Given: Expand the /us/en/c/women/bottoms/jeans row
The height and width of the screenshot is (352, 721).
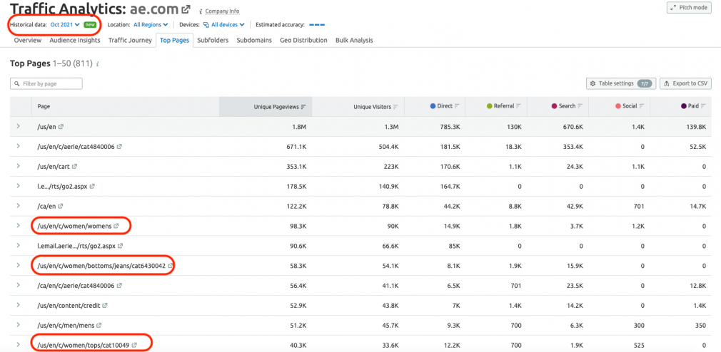Looking at the screenshot, I should [19, 265].
